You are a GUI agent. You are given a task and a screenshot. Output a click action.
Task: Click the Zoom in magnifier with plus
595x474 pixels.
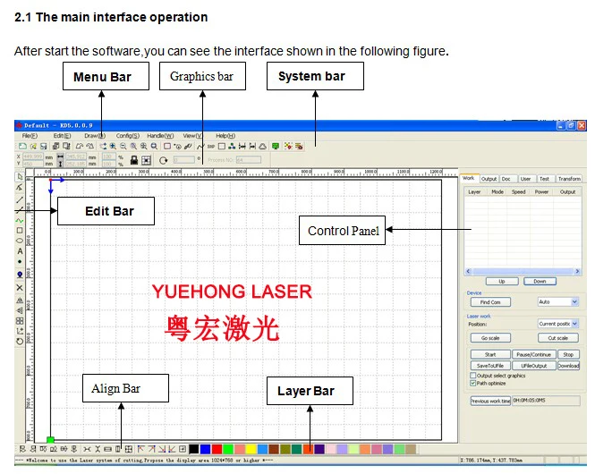click(113, 147)
